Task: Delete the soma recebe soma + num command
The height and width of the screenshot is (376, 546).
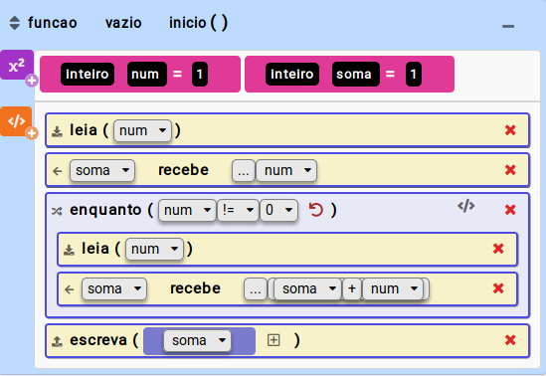Action: 498,288
